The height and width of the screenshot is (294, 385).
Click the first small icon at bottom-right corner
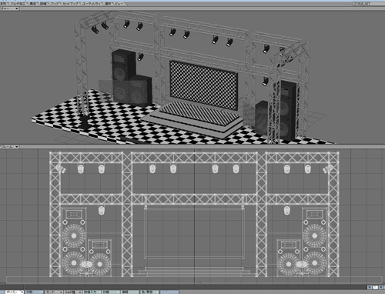pyautogui.click(x=370, y=287)
